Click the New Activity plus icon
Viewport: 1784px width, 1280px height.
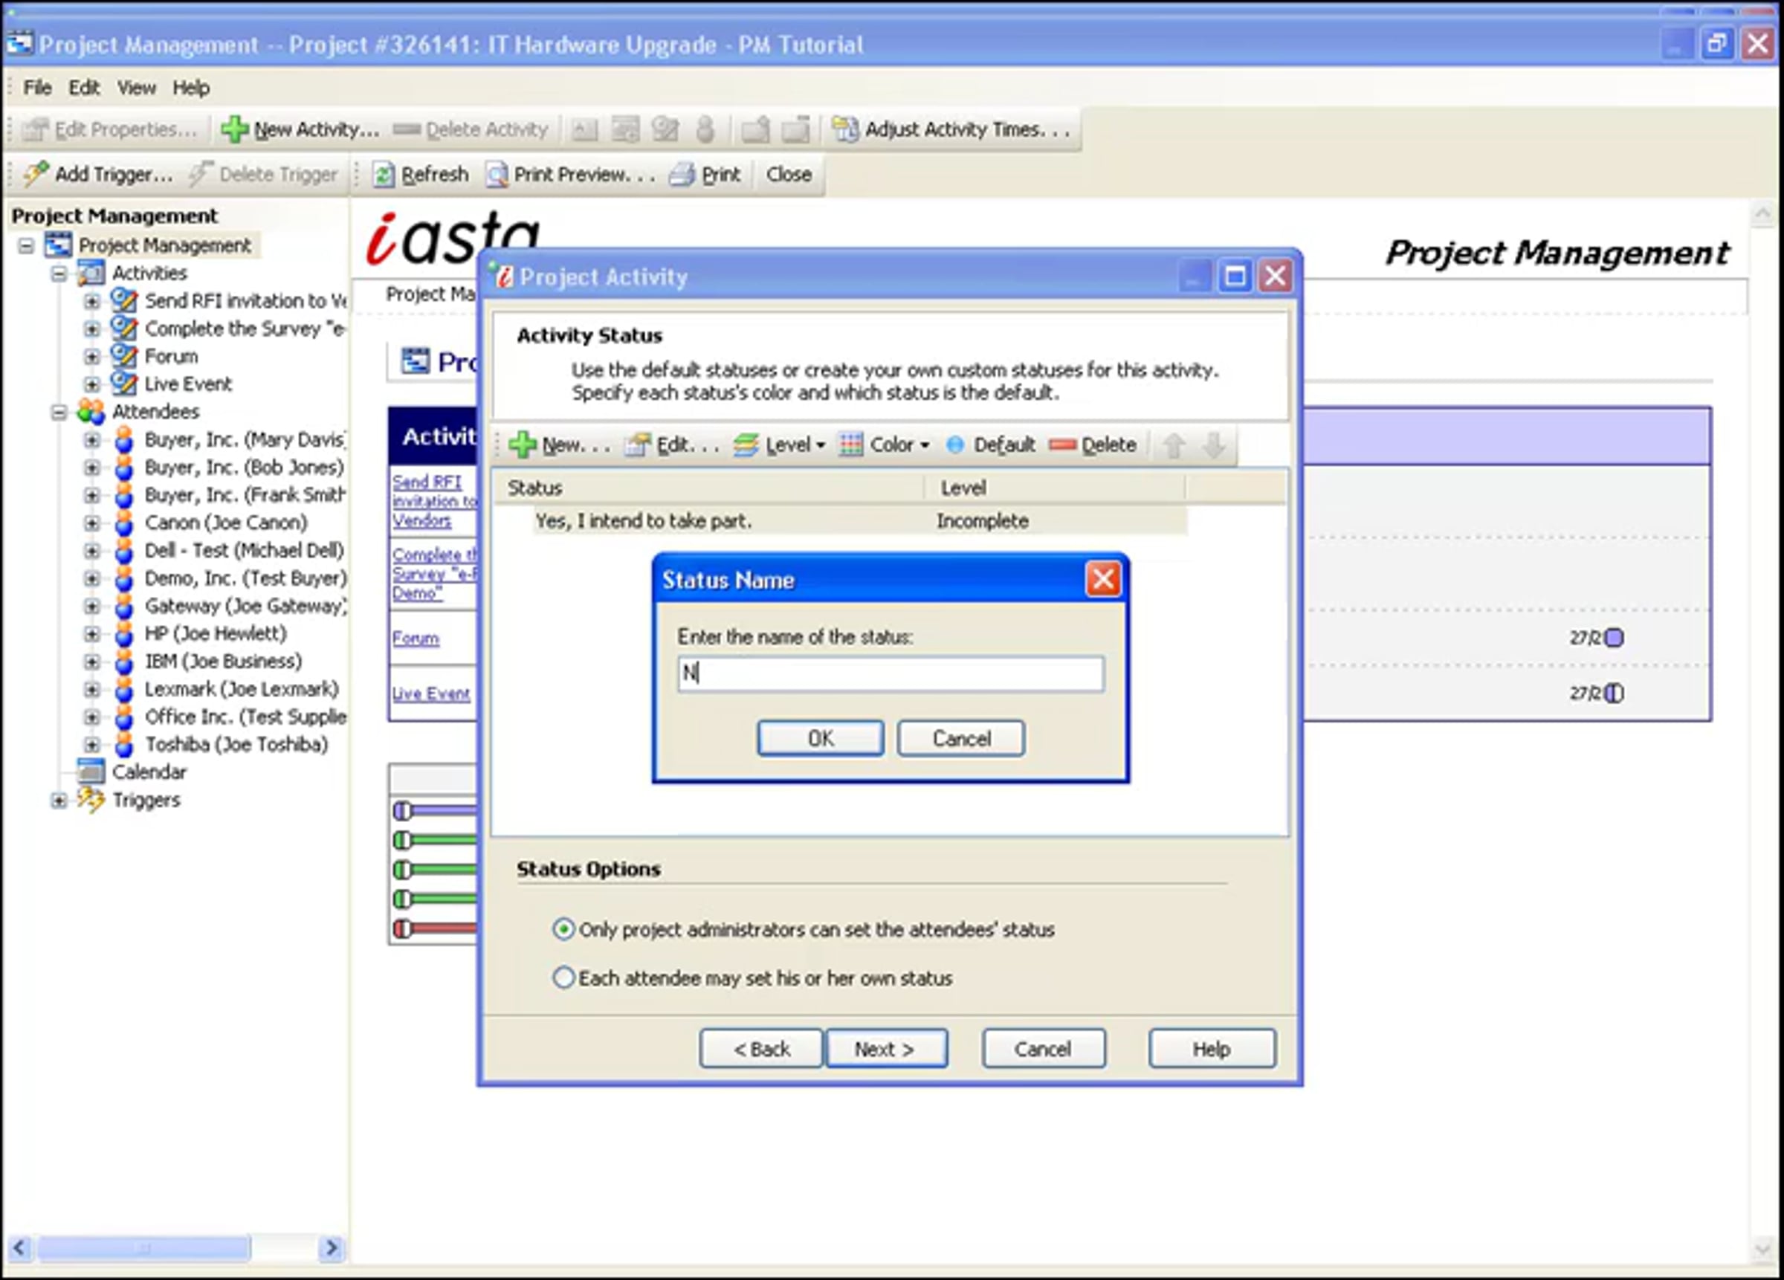pos(234,130)
